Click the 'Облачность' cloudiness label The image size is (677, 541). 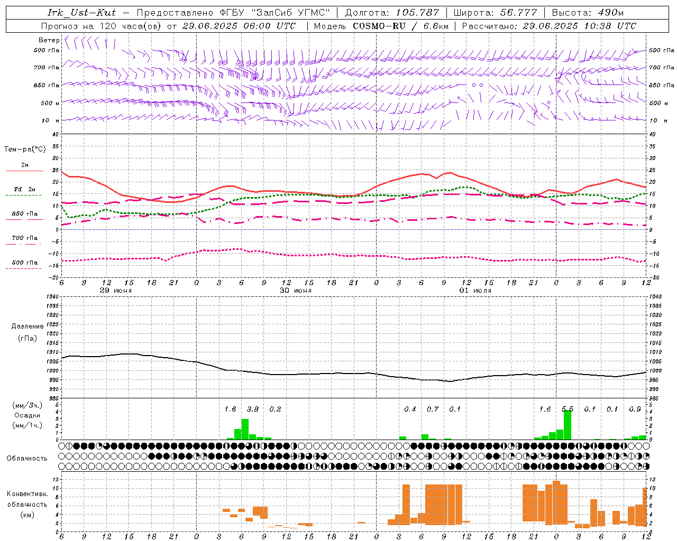pos(27,458)
